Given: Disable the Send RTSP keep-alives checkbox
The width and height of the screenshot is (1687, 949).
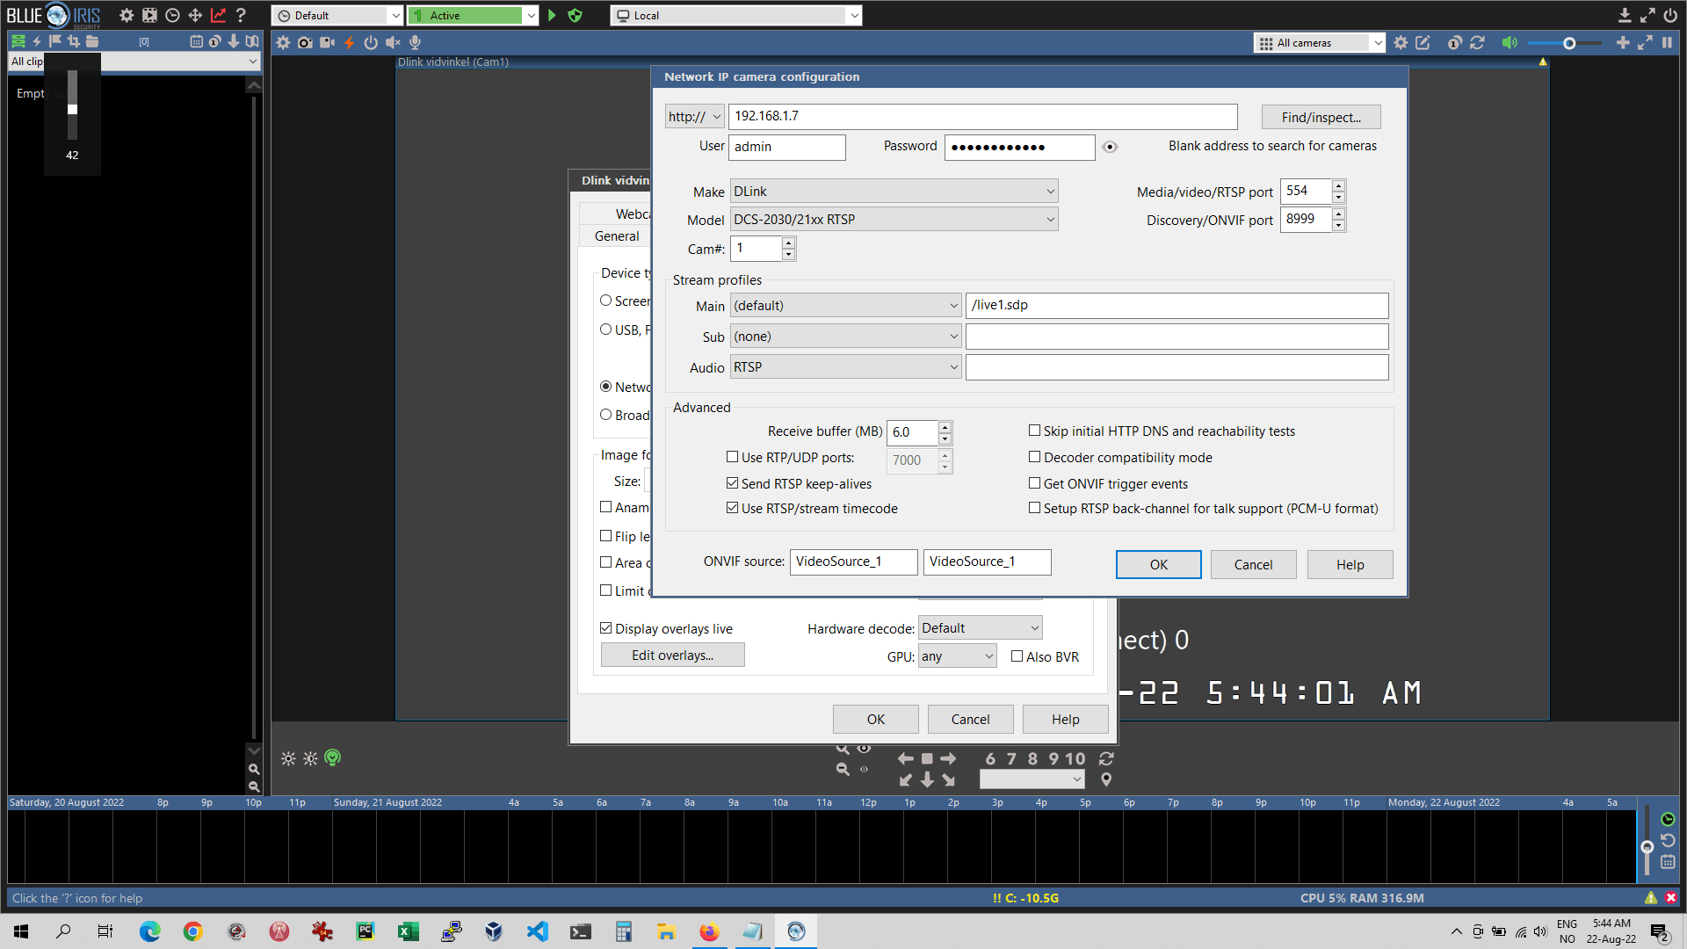Looking at the screenshot, I should click(x=732, y=483).
